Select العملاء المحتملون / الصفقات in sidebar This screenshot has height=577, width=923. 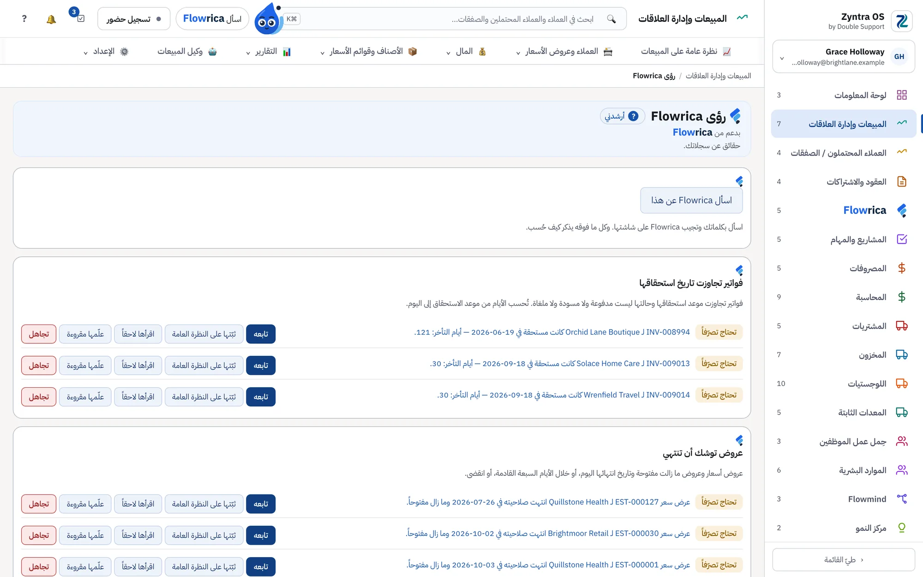tap(843, 153)
